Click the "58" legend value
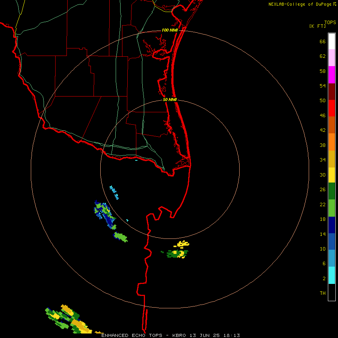This screenshot has height=338, width=338. coord(323,71)
